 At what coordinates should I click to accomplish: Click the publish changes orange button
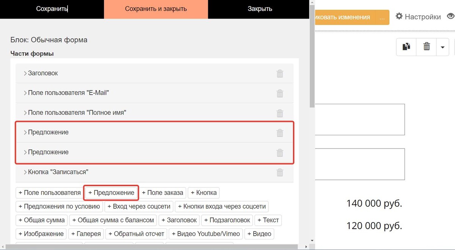344,17
